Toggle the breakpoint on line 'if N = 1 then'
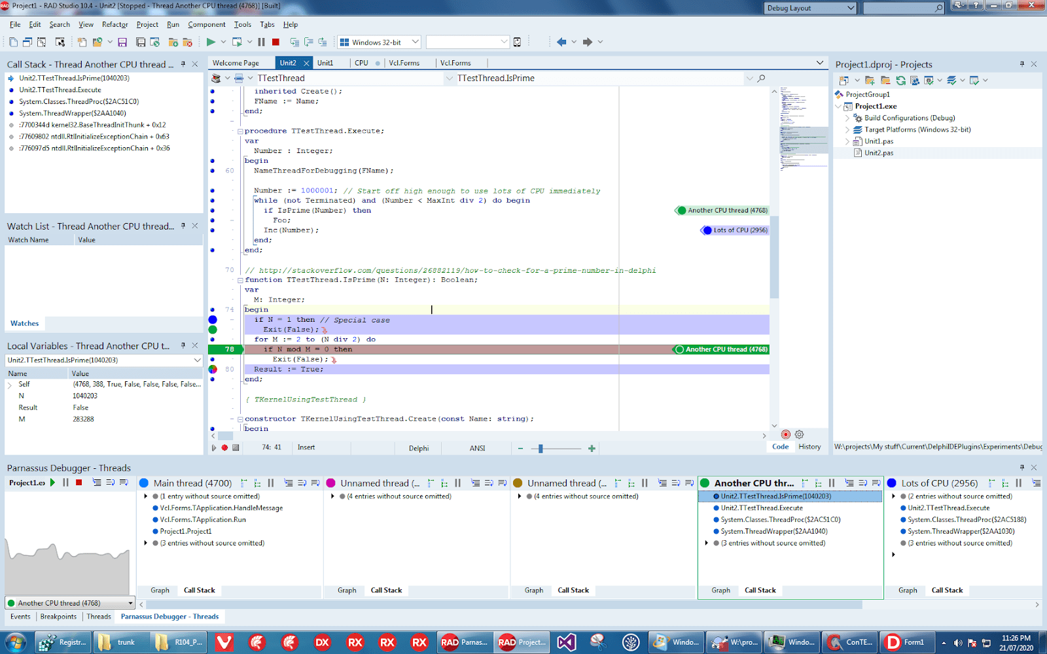The height and width of the screenshot is (654, 1047). [213, 320]
